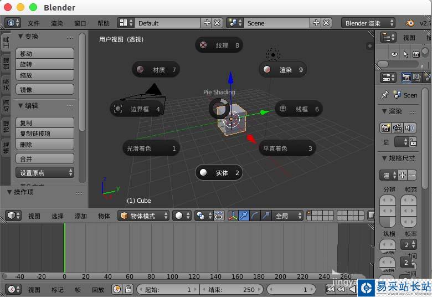Click the 复制链接项 button
Viewport: 432px width, 297px height.
click(x=45, y=134)
